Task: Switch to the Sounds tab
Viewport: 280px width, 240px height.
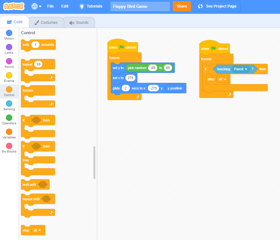Action: [x=79, y=23]
